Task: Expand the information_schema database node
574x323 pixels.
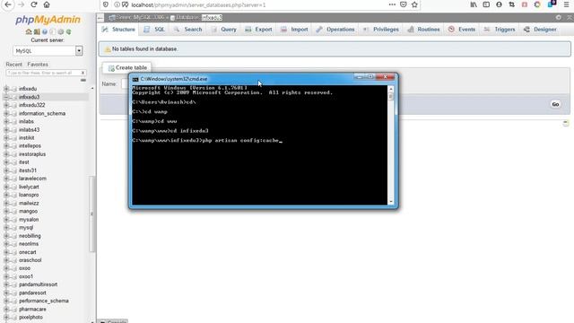Action: [x=6, y=114]
